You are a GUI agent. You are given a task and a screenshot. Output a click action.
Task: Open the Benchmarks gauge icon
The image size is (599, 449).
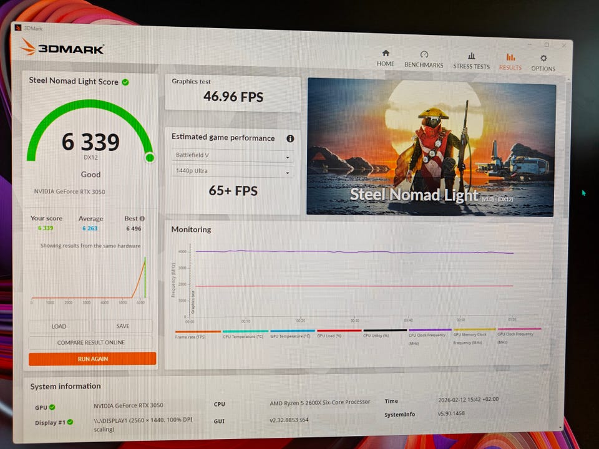point(424,54)
